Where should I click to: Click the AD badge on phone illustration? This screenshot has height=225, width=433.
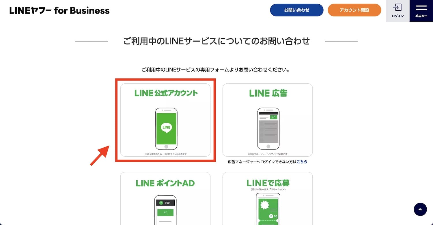click(274, 117)
